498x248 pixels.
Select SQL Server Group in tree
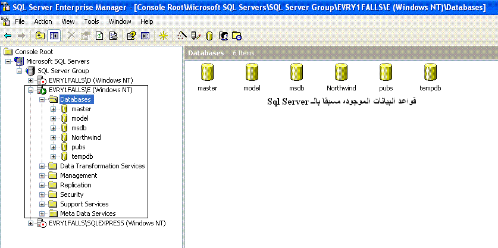(x=63, y=71)
